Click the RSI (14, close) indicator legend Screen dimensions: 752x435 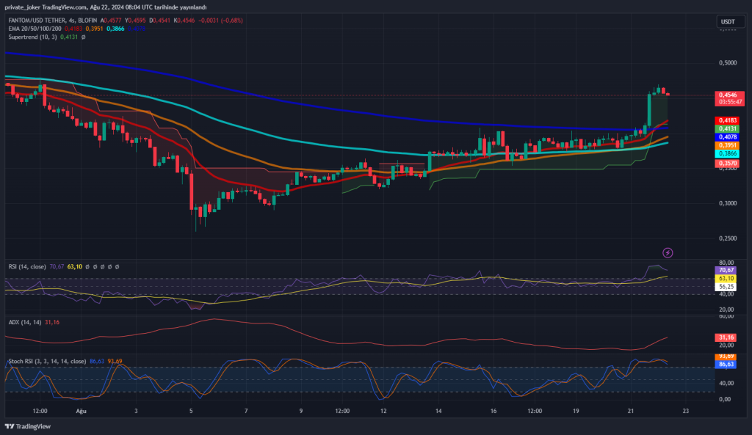[x=26, y=267]
